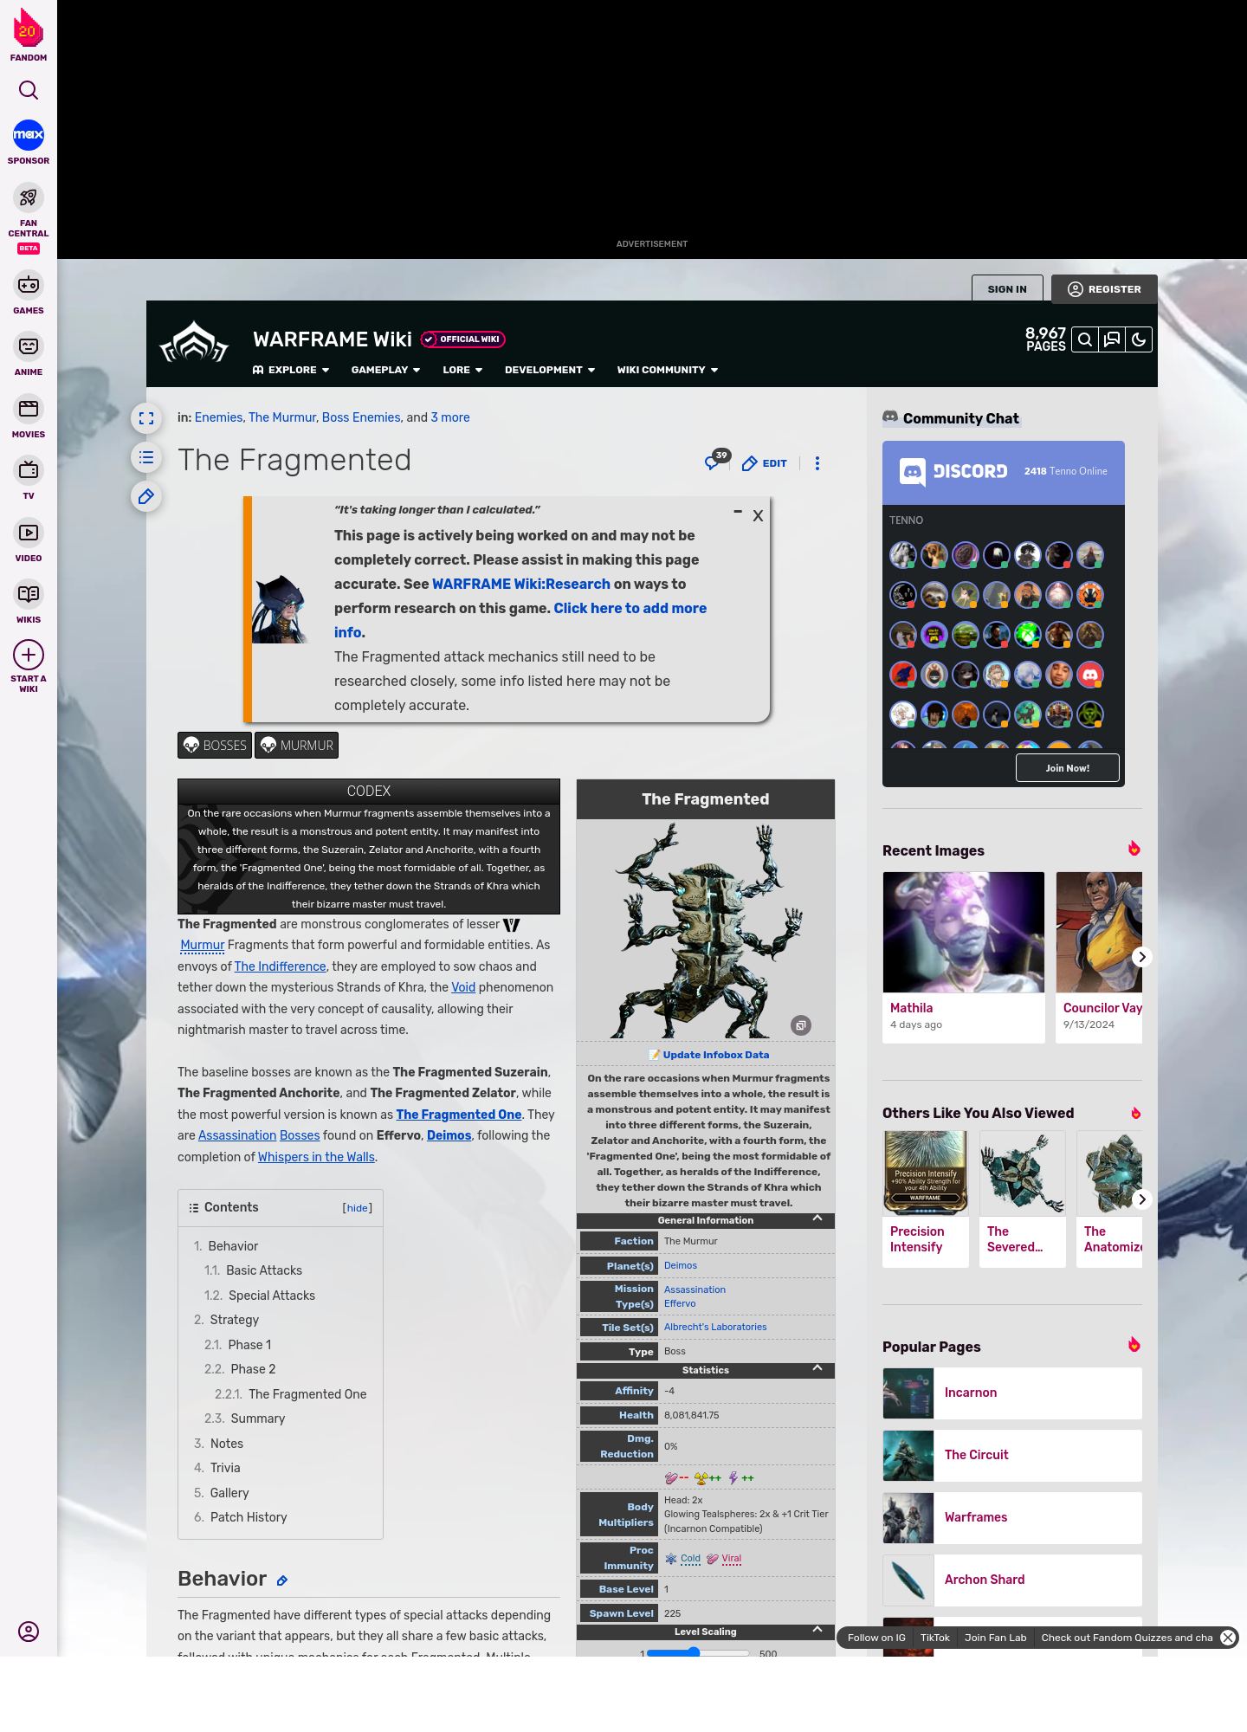Click the SIGN IN button

[1007, 289]
